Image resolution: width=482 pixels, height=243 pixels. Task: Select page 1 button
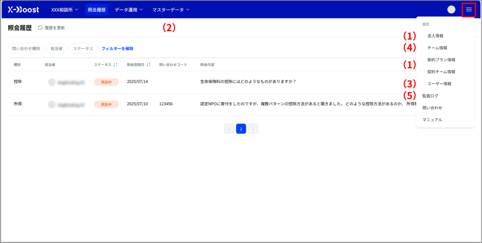(241, 129)
